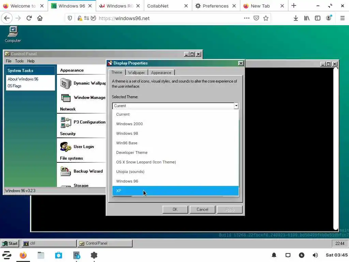Cancel the Display Properties dialog
The image size is (349, 262).
[x=202, y=210]
